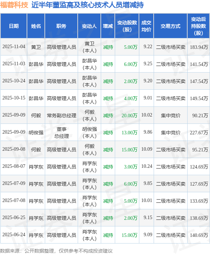Click the 日期 column header

click(x=14, y=26)
